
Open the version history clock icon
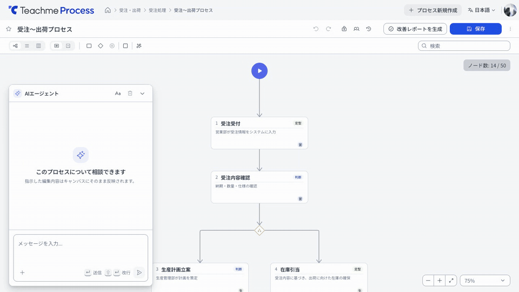coord(369,29)
